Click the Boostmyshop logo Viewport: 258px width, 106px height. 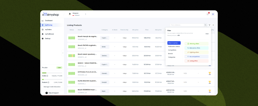(51, 14)
